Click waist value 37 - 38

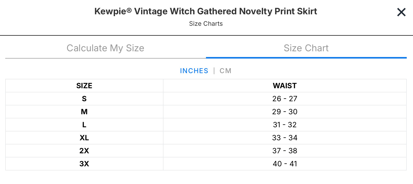[285, 151]
